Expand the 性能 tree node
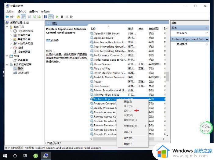The image size is (214, 160). pyautogui.click(x=11, y=48)
